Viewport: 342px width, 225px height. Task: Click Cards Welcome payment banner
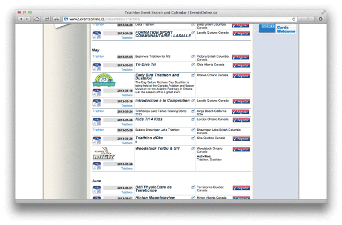pyautogui.click(x=277, y=29)
